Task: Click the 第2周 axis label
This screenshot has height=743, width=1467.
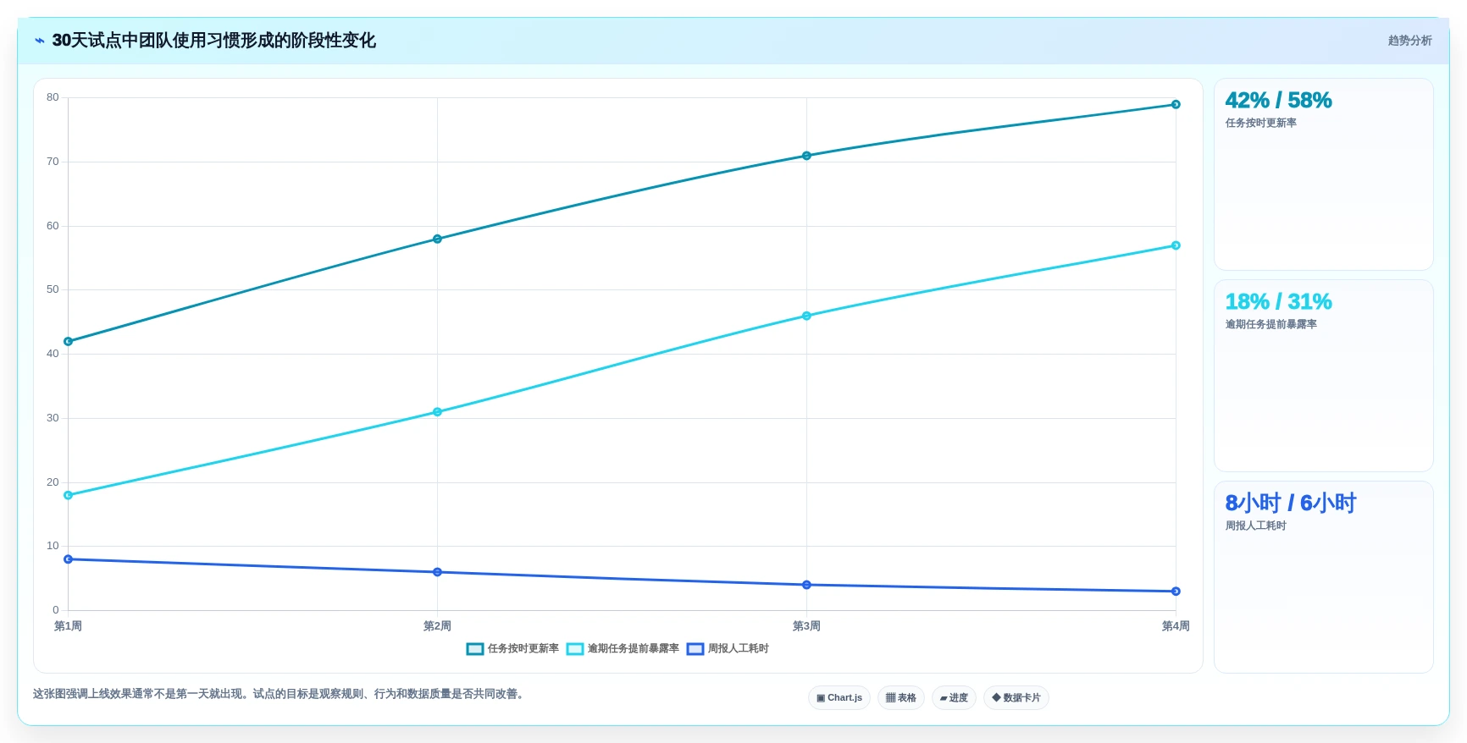Action: [437, 626]
